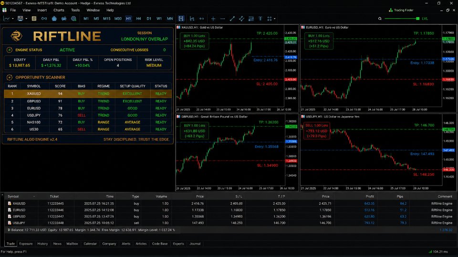Viewport: 458px width, 257px height.
Task: Open the objects shapes dropdown arrow
Action: tap(275, 19)
